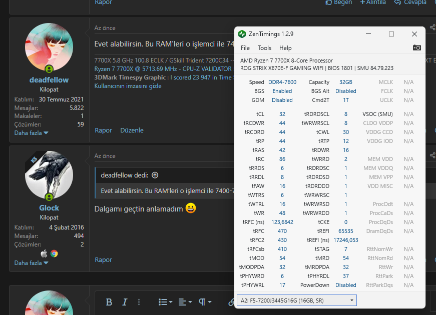436x315 pixels.
Task: Click Rapor on Glock's post
Action: coord(104,259)
